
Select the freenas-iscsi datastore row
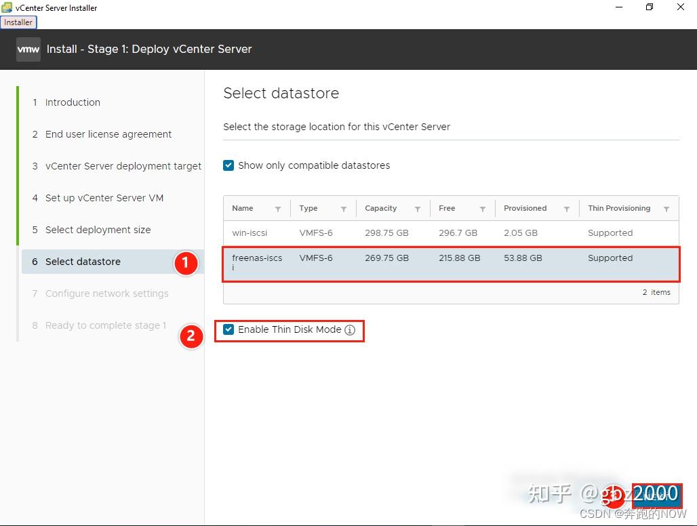tap(451, 264)
